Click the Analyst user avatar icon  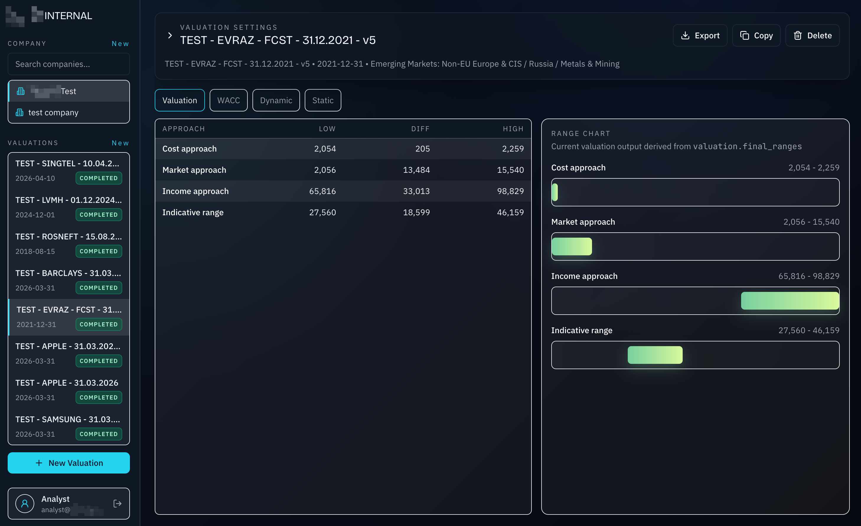tap(25, 503)
